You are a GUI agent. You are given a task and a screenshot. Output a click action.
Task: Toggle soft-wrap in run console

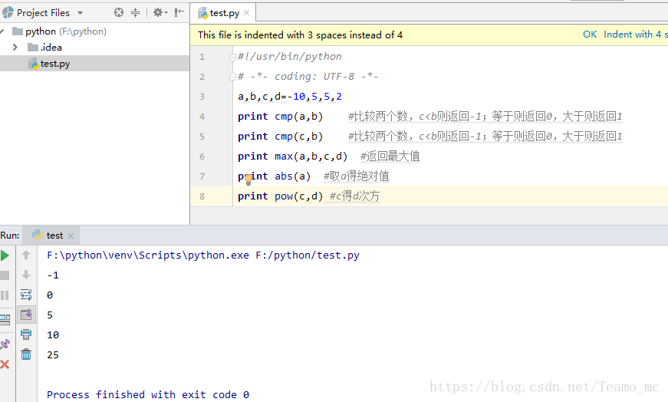pos(26,295)
